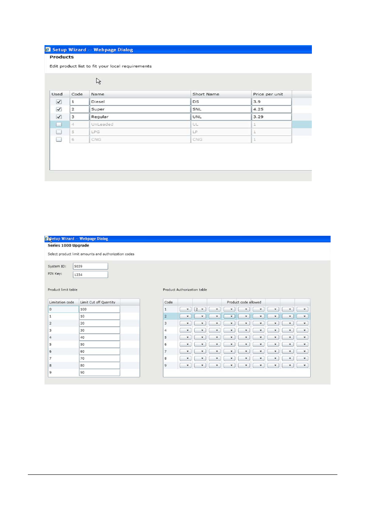Viewport: 391px width, 506px height.
Task: Click the Limit Cut off Quantity header
Action: 99,302
